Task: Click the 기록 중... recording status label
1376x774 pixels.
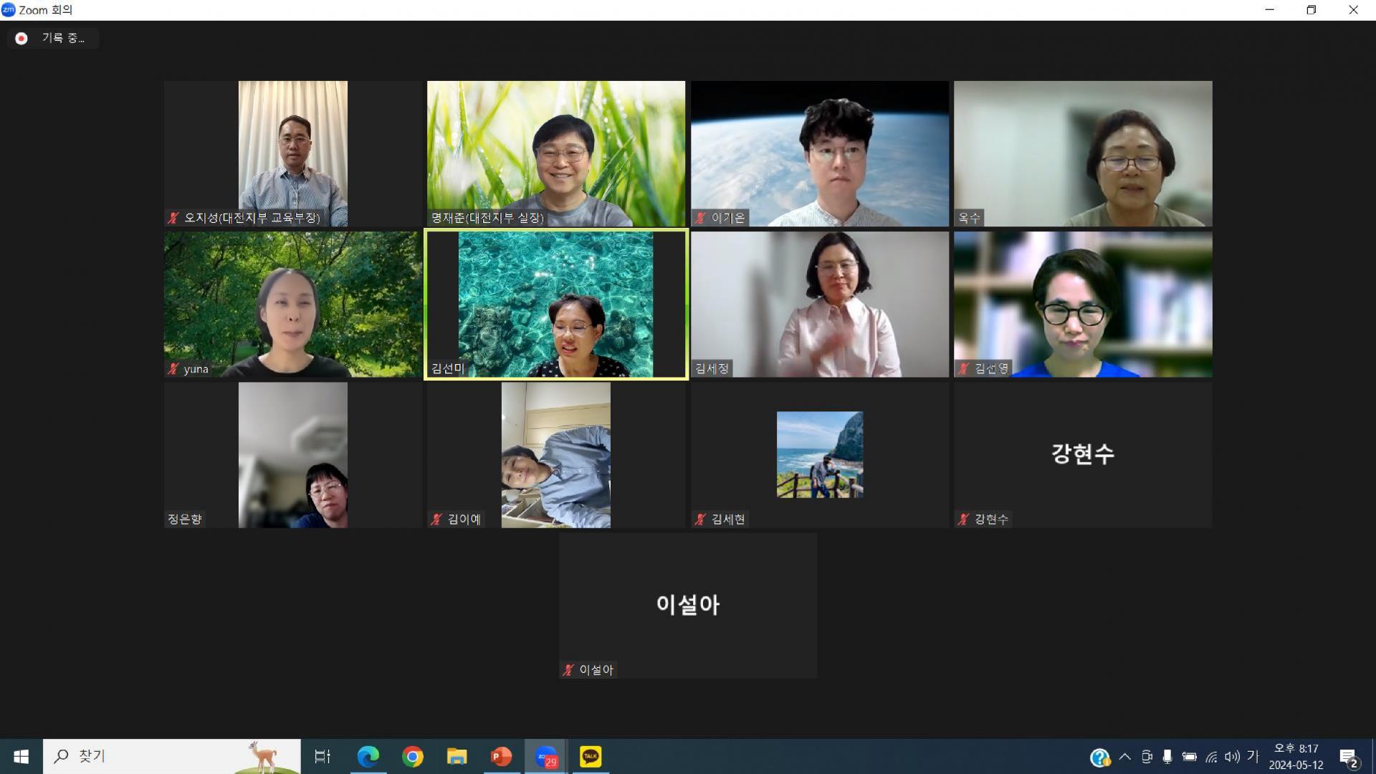Action: click(x=63, y=39)
